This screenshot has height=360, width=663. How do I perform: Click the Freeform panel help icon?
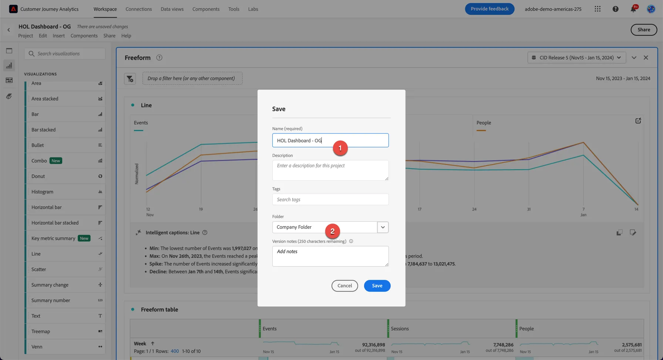tap(159, 58)
